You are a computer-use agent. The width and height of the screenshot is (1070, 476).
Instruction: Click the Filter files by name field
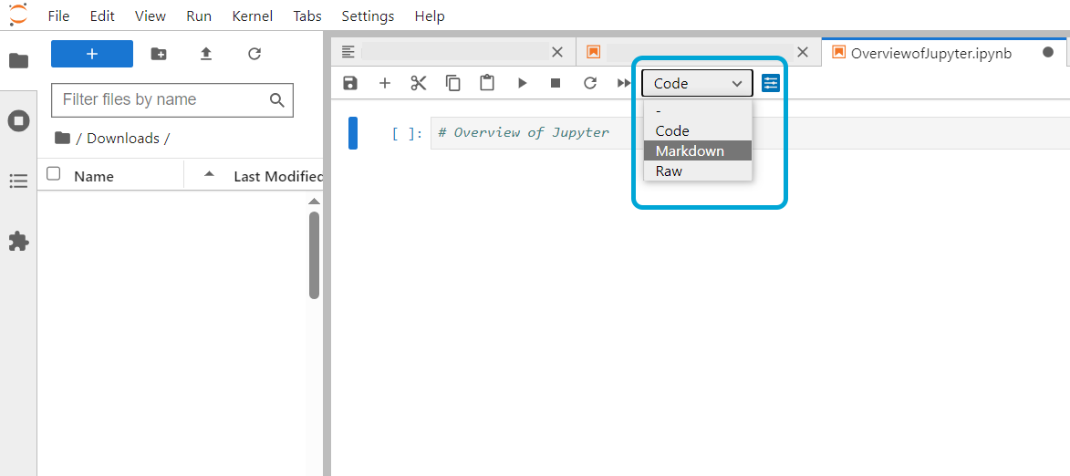point(162,99)
